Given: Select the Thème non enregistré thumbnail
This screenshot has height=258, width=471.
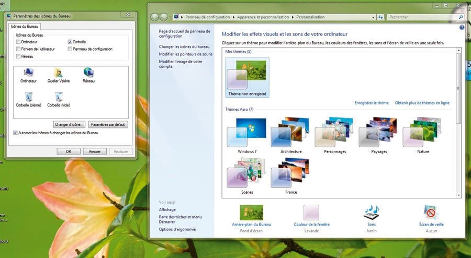Looking at the screenshot, I should coord(247,77).
